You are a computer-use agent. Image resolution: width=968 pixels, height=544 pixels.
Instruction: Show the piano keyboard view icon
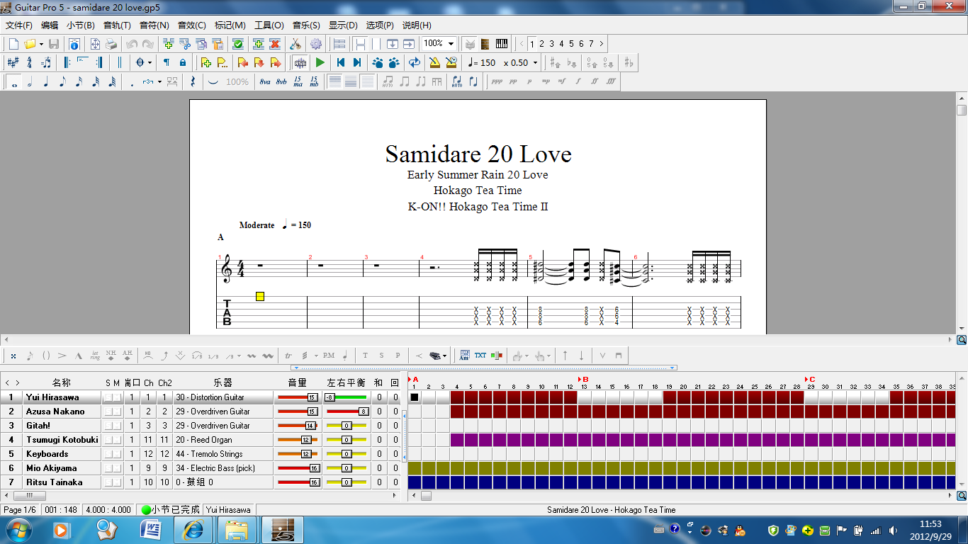click(x=502, y=44)
